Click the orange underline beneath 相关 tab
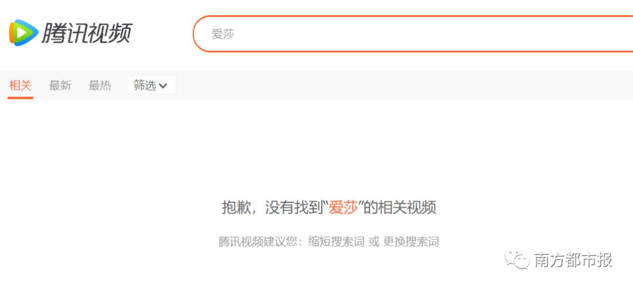The image size is (633, 288). tap(20, 98)
